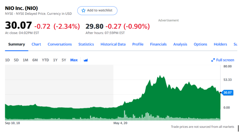Click the trade prices disclaimer text
The height and width of the screenshot is (133, 242).
coord(202,127)
